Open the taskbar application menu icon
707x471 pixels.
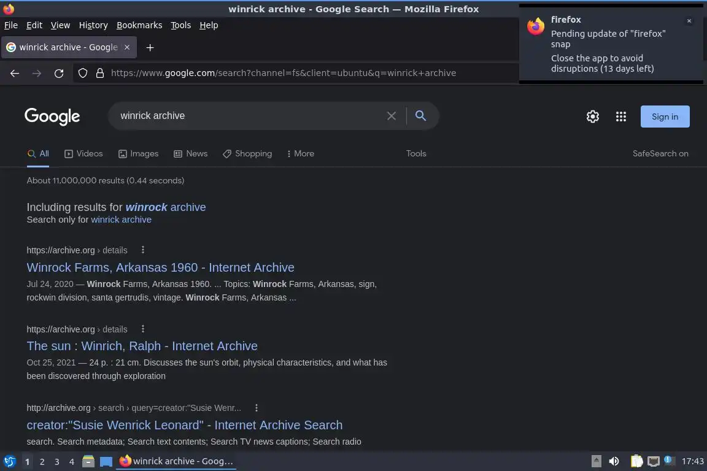[9, 461]
